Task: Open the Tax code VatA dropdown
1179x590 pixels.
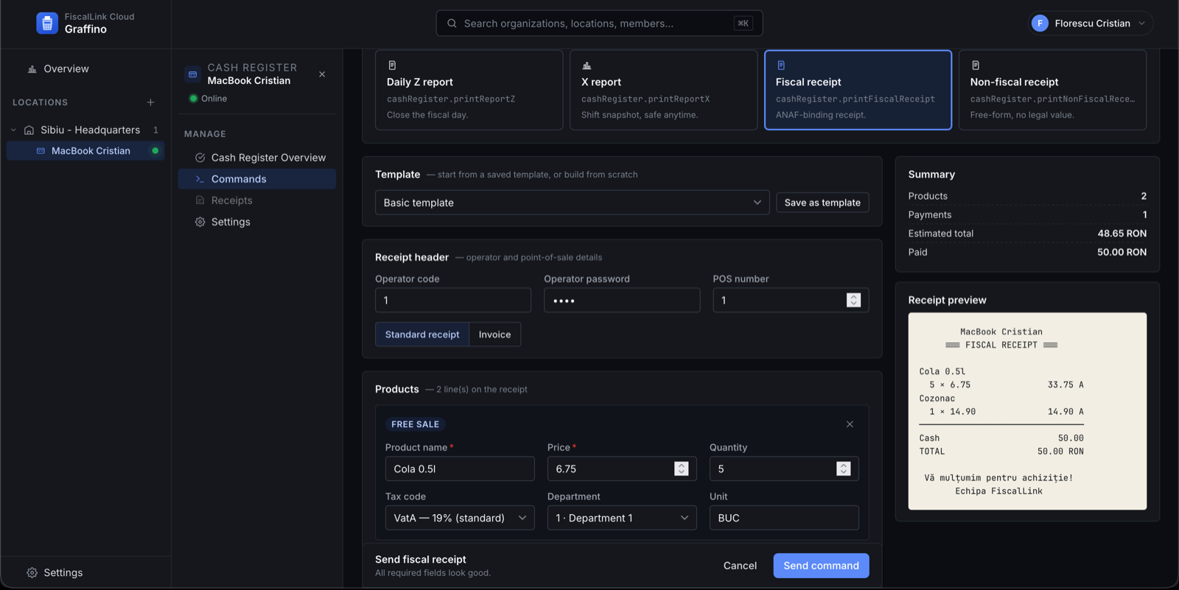Action: pyautogui.click(x=460, y=518)
